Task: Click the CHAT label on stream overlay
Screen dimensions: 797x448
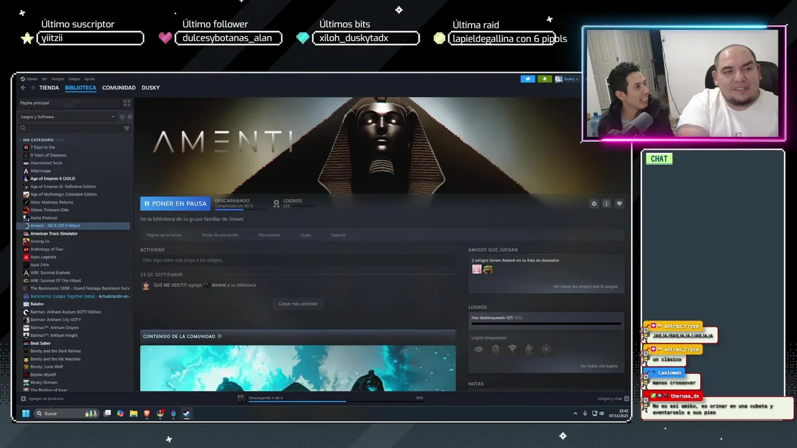Action: pyautogui.click(x=659, y=159)
